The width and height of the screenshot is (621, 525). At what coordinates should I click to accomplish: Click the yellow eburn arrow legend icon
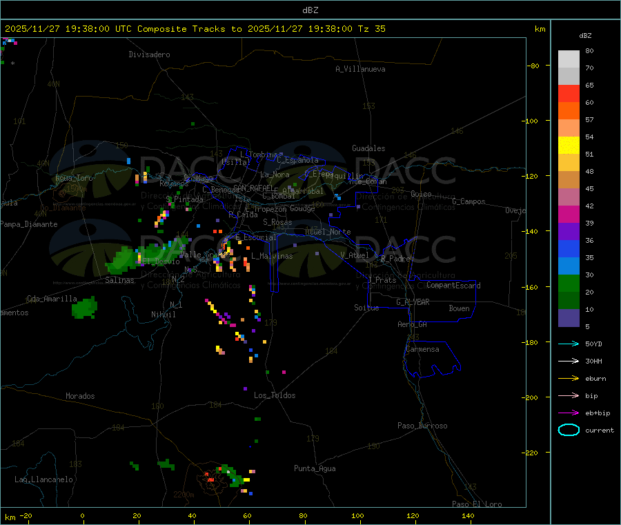[569, 379]
